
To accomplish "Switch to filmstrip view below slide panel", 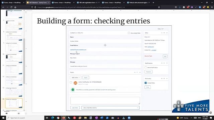I will tap(7, 113).
